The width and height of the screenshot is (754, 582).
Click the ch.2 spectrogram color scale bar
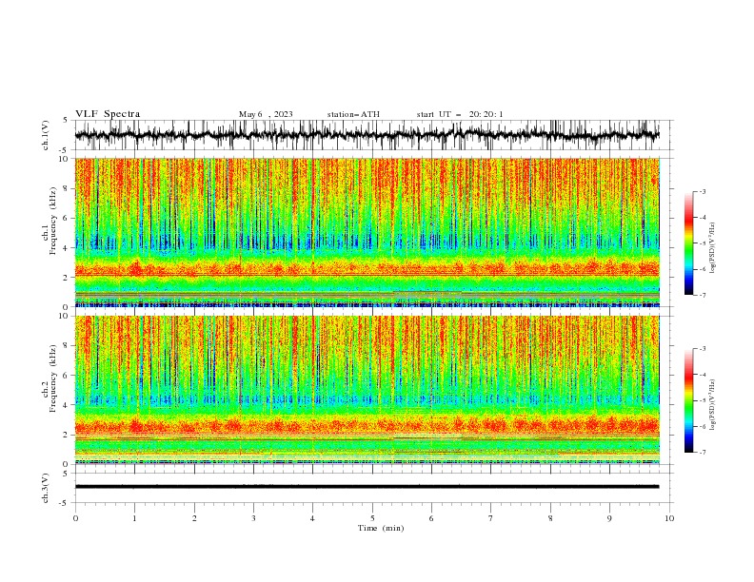click(x=688, y=400)
